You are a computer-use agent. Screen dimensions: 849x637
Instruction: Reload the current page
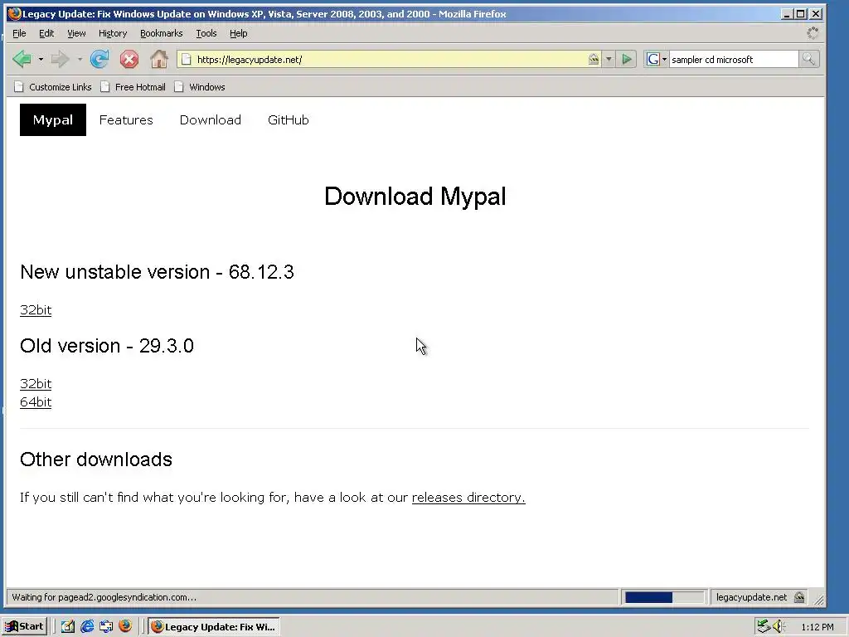coord(99,59)
